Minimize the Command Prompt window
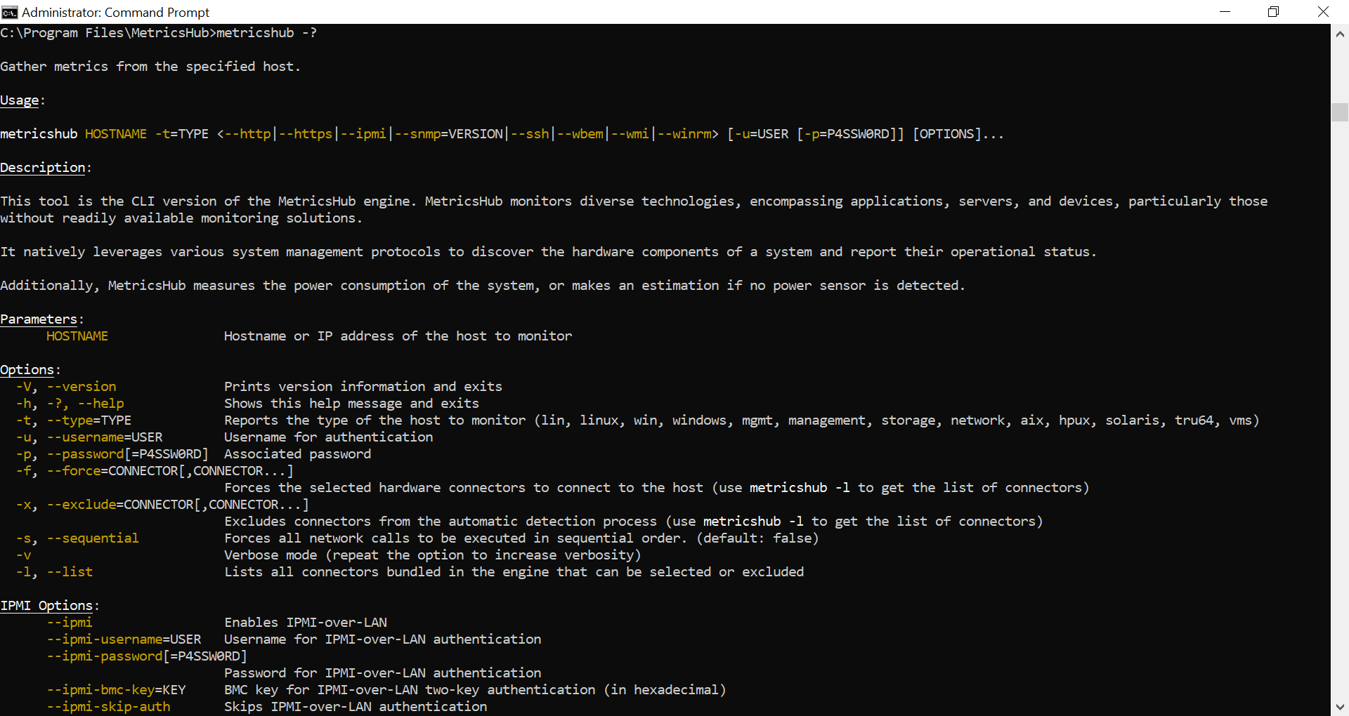The width and height of the screenshot is (1349, 716). click(1225, 12)
